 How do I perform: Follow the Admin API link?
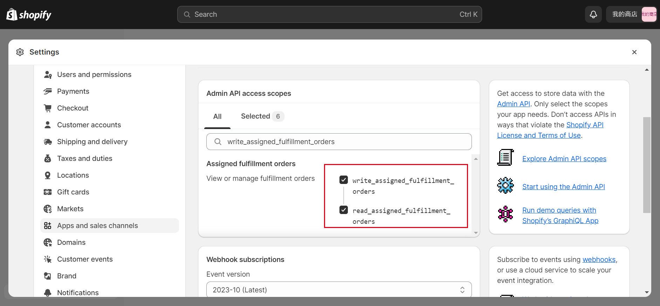(x=514, y=104)
